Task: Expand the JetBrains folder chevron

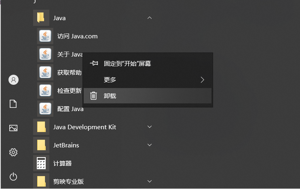Action: [x=150, y=145]
